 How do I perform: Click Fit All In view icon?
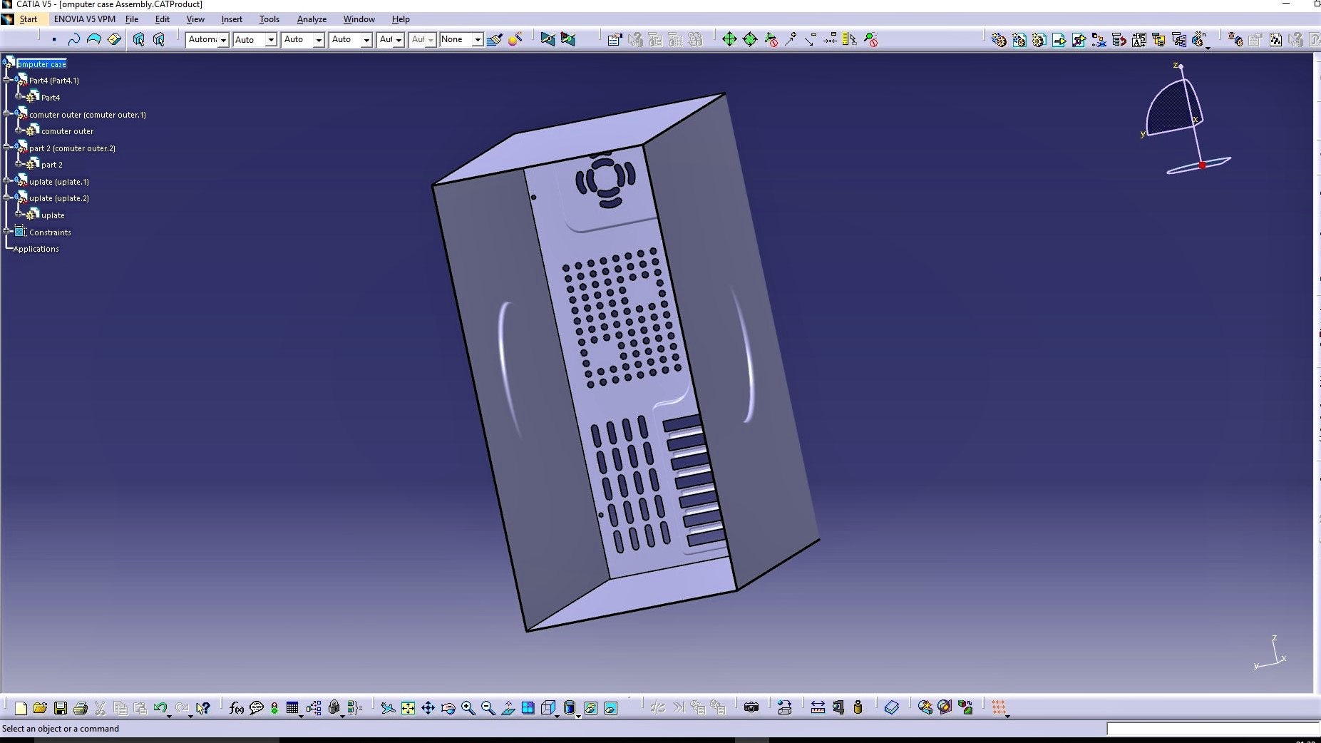point(408,708)
